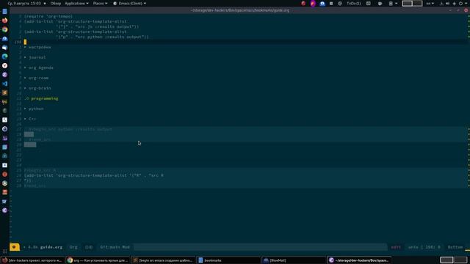Open the blue document icon atop dock
Image resolution: width=470 pixels, height=264 pixels.
[5, 12]
